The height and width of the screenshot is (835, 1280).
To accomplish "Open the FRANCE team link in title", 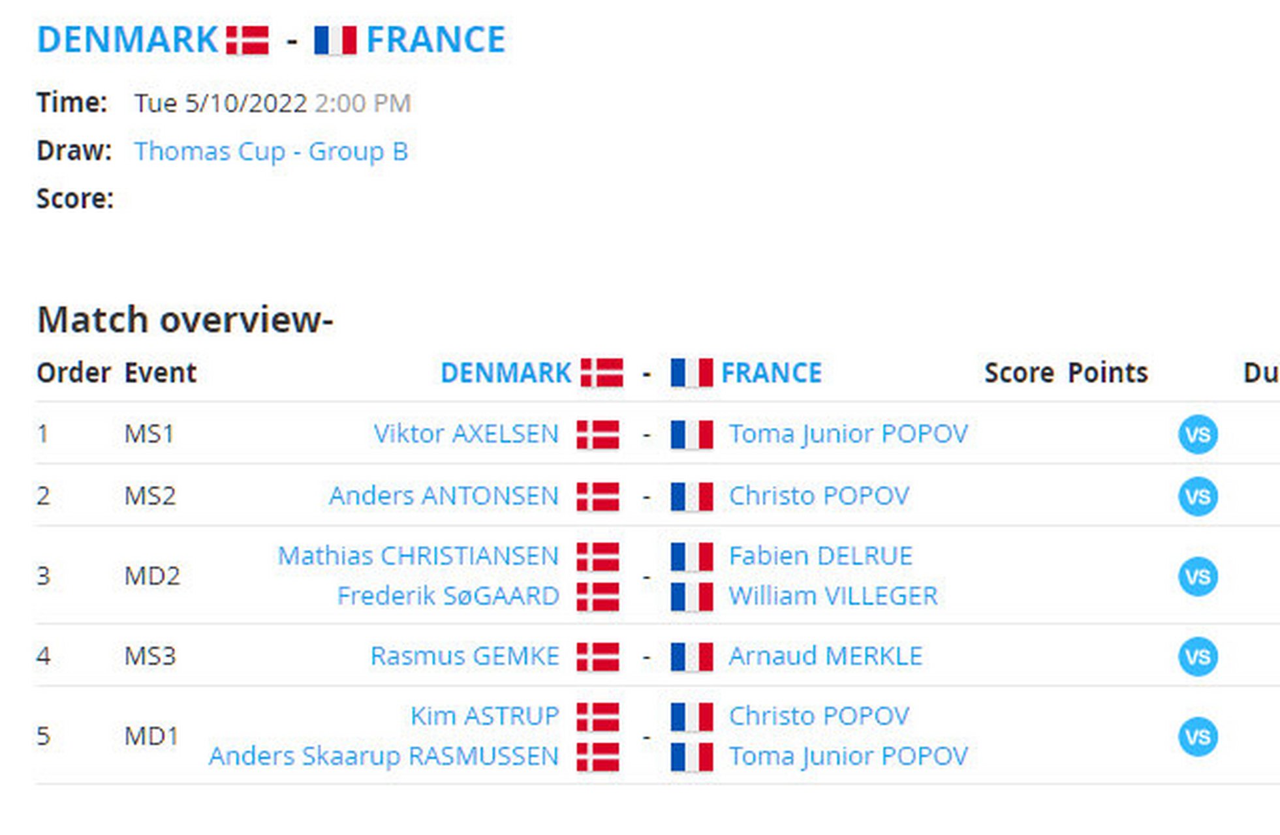I will [435, 40].
